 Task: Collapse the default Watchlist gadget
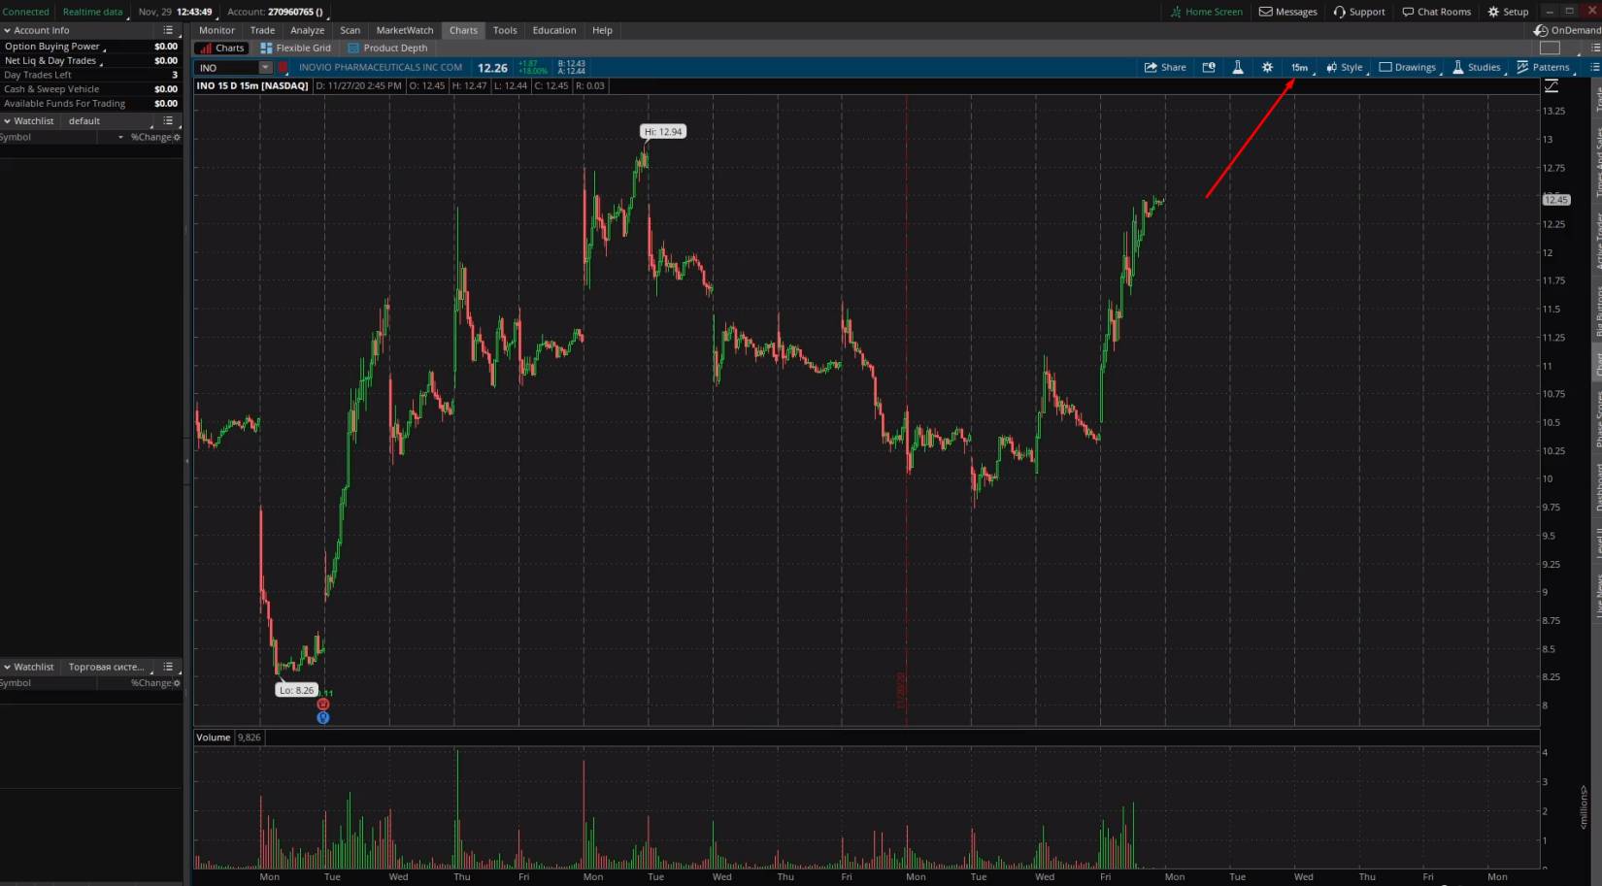click(x=7, y=121)
